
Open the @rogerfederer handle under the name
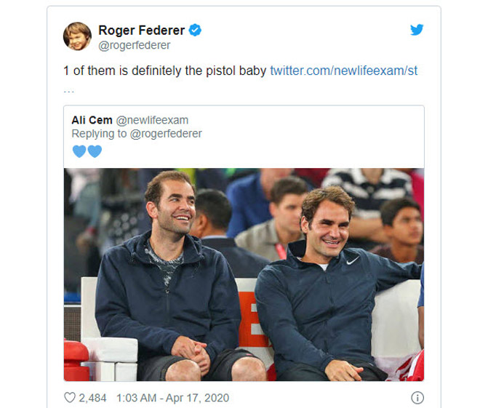click(x=135, y=45)
